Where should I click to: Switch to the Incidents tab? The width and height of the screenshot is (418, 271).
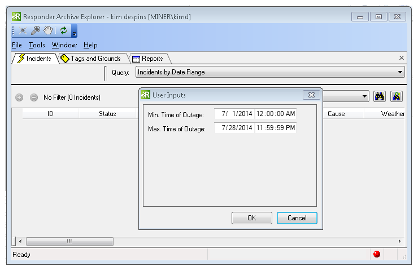(34, 59)
